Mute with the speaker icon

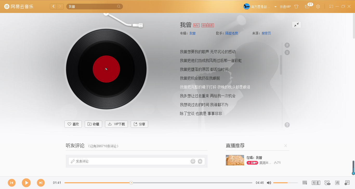[x=269, y=183]
